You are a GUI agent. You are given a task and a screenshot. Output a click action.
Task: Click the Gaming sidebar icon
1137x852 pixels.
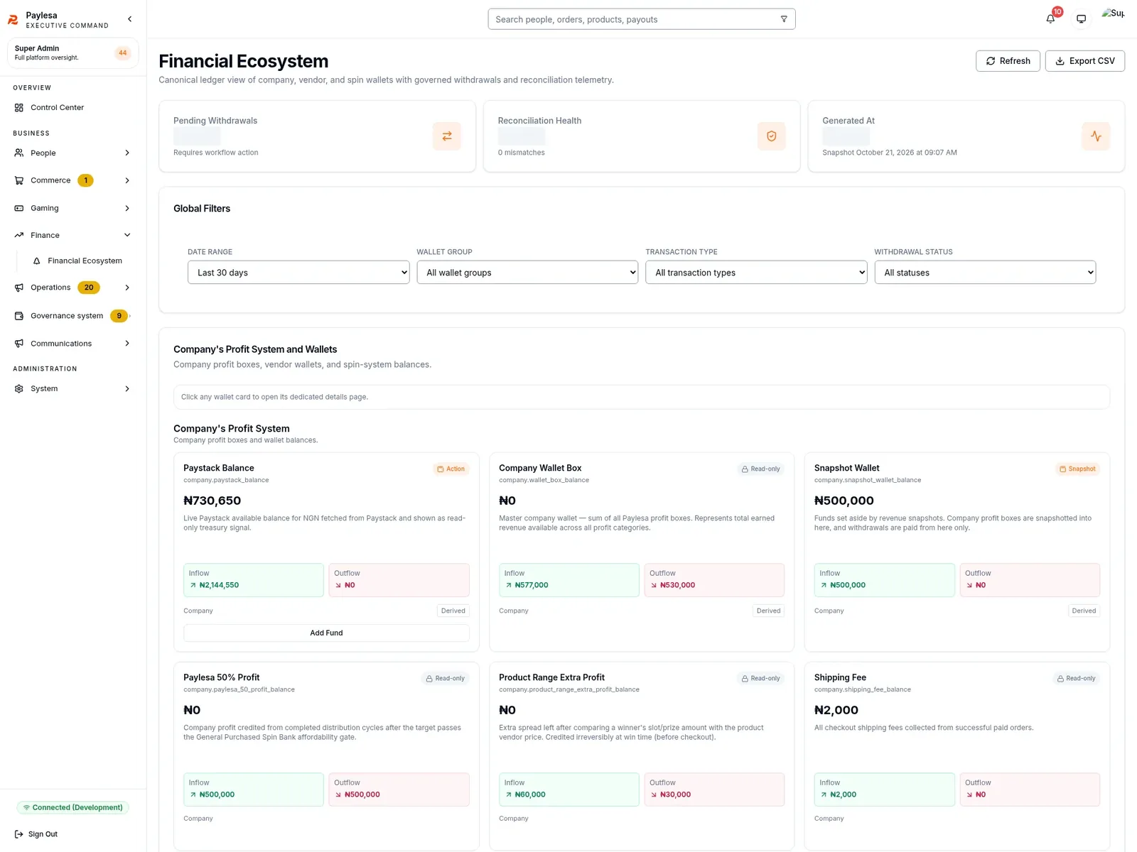pos(19,208)
